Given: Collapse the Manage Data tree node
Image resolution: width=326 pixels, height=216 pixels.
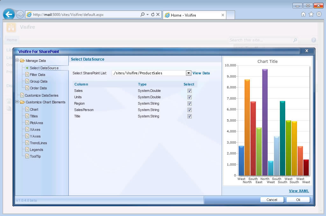Looking at the screenshot, I should coord(17,60).
